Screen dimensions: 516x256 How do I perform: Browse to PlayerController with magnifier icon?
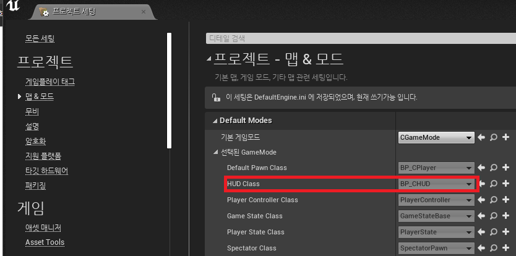point(493,200)
